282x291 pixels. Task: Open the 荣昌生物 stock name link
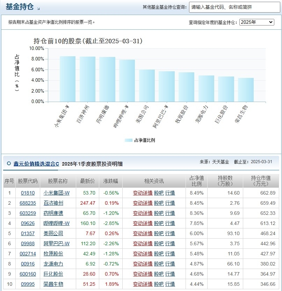pos(53,284)
